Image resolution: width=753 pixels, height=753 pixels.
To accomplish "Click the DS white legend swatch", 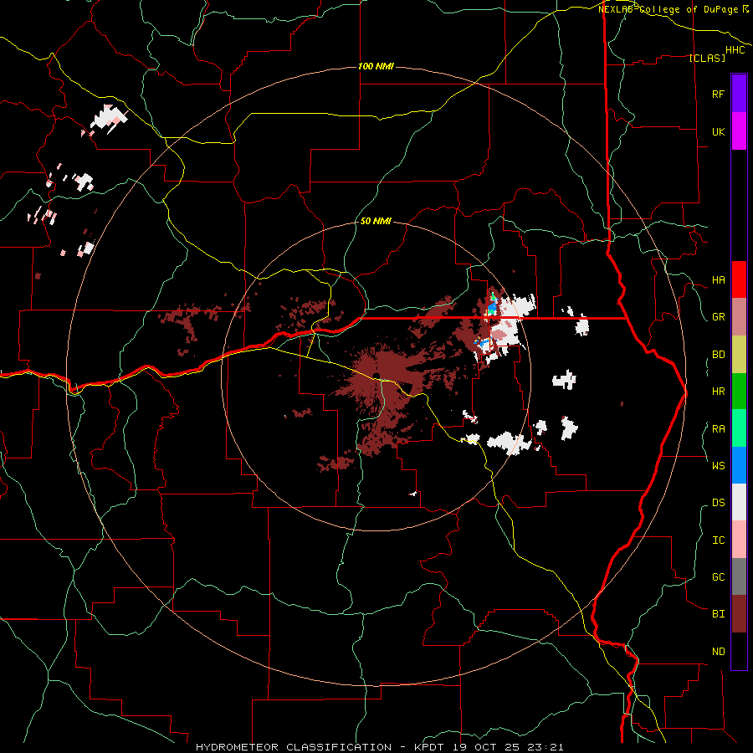I will pyautogui.click(x=739, y=502).
